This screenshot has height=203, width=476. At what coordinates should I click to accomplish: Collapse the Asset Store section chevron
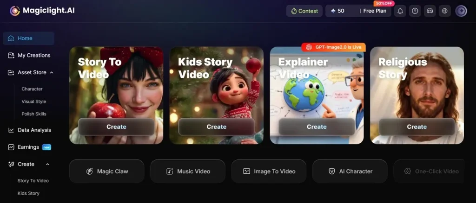pos(52,73)
